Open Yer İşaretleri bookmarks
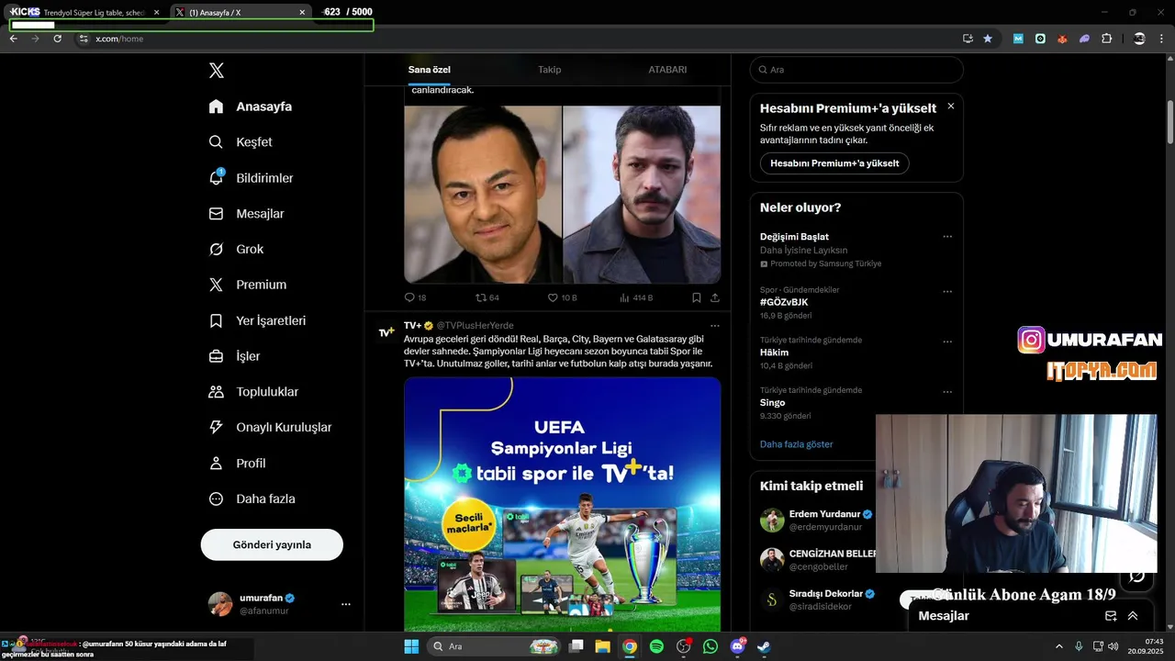 click(x=257, y=320)
